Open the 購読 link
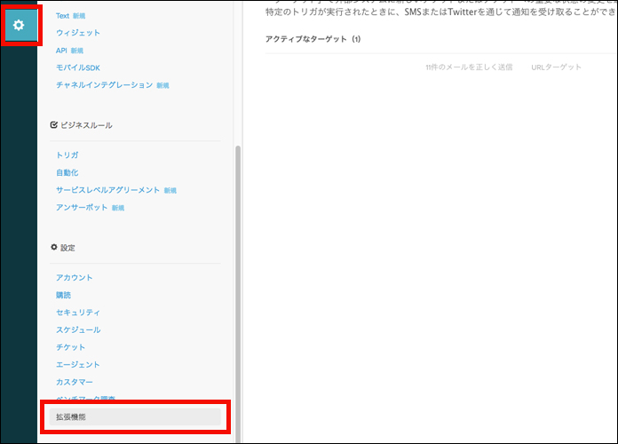Screen dimensions: 618x444 (63, 295)
